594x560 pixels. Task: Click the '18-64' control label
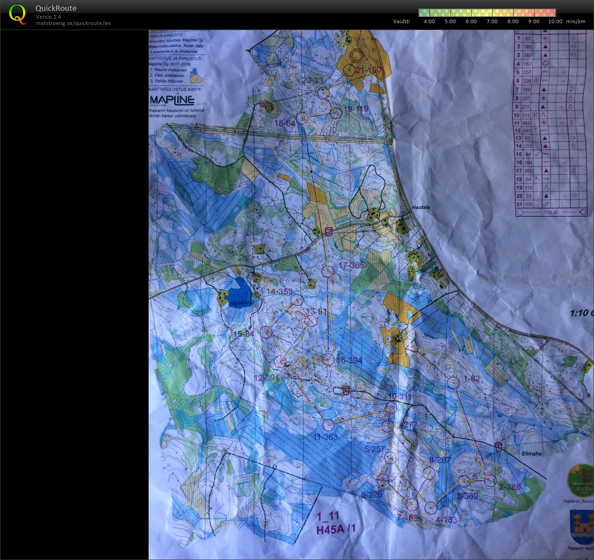285,123
